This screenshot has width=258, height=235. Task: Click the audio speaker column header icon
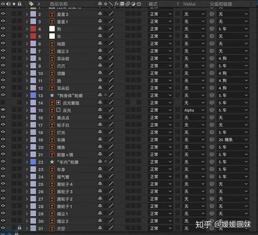pos(8,4)
